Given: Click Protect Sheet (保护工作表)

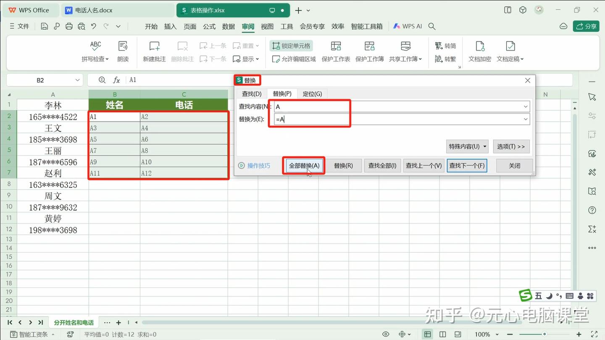Looking at the screenshot, I should tap(336, 52).
